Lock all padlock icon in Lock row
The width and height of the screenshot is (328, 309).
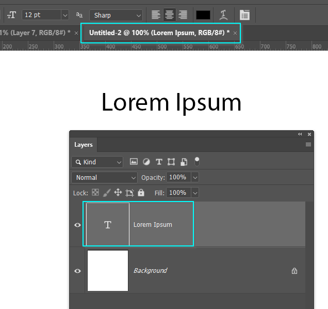pyautogui.click(x=141, y=192)
